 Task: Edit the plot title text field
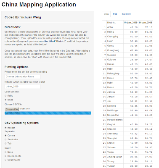[22, 76]
